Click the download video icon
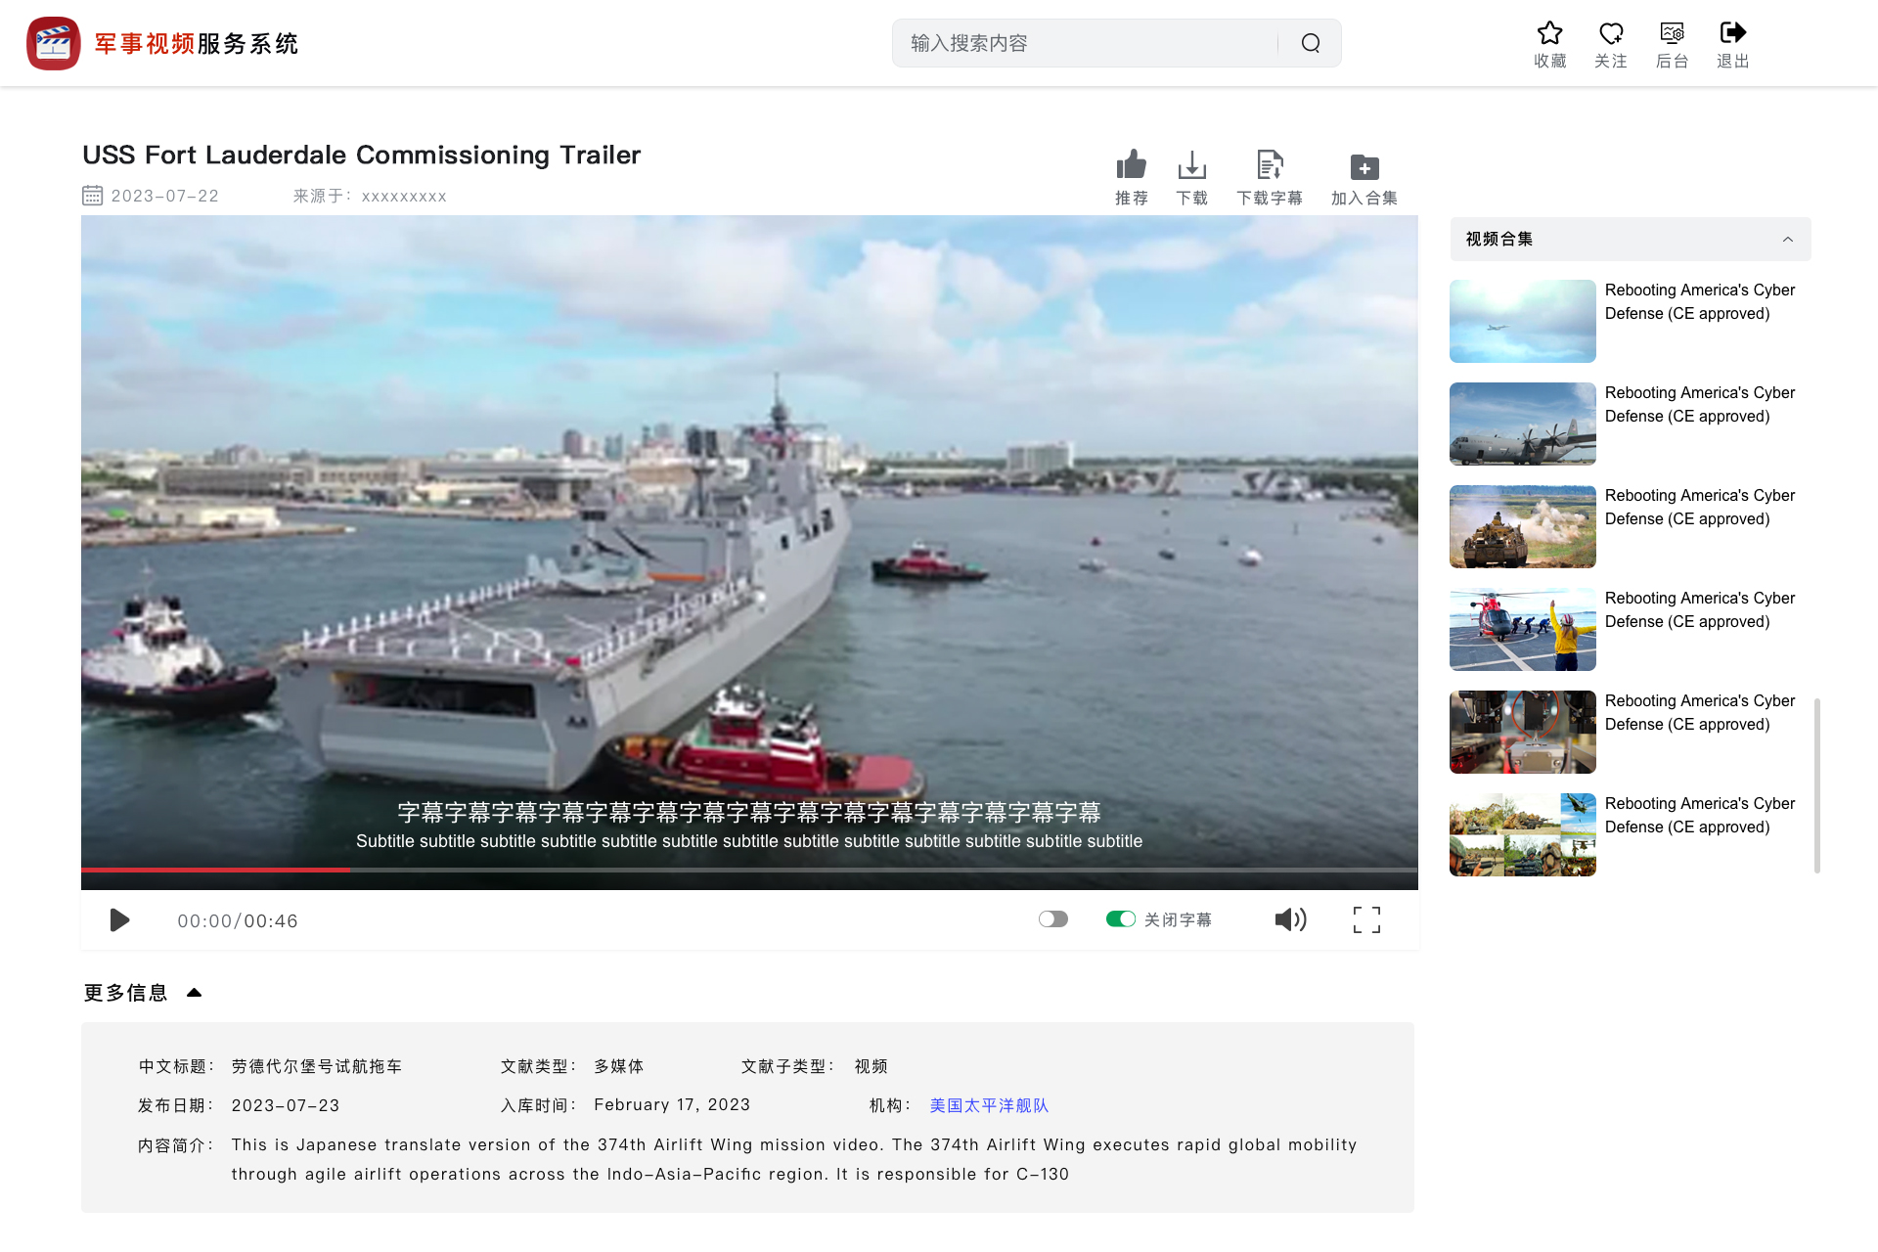This screenshot has height=1252, width=1878. click(x=1191, y=165)
